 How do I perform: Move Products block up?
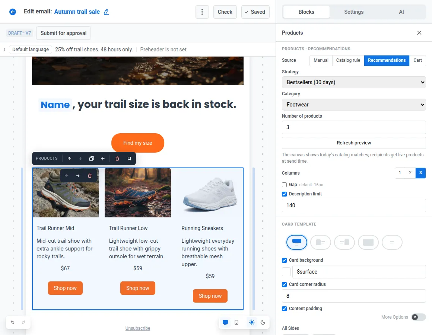69,159
